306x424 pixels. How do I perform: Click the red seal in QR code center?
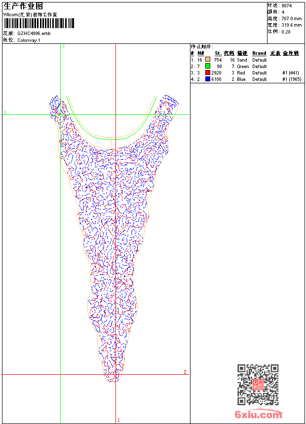point(258,385)
